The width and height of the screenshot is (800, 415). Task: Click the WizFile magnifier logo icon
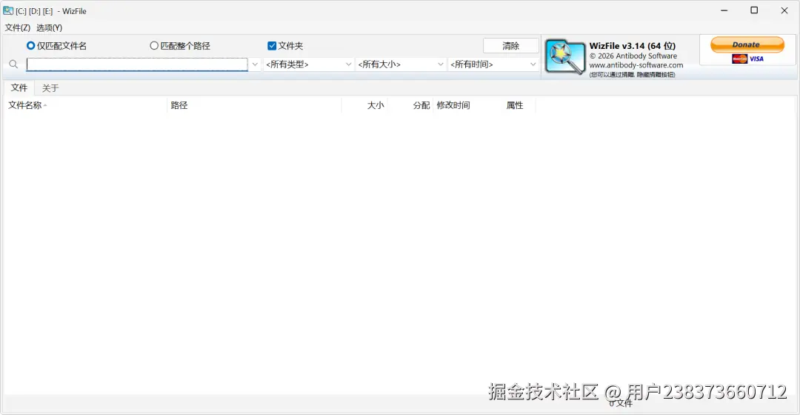(564, 56)
